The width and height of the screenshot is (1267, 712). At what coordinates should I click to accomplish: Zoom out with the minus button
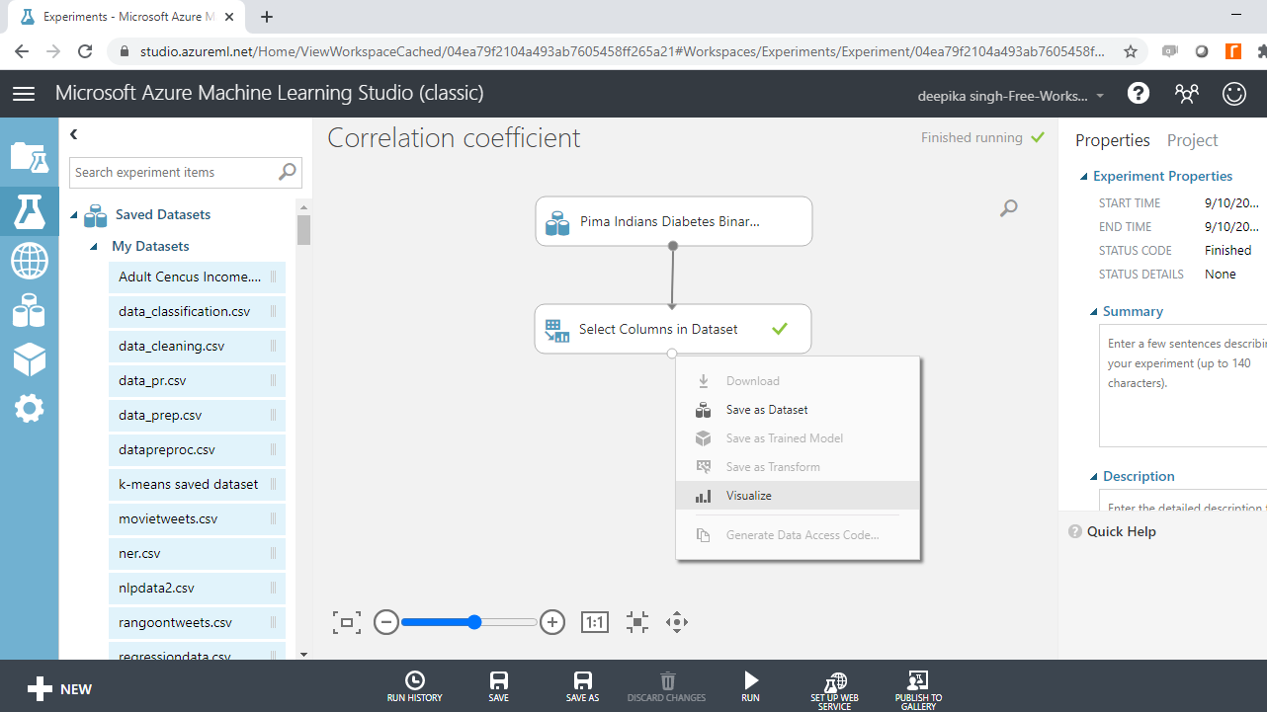(x=386, y=622)
